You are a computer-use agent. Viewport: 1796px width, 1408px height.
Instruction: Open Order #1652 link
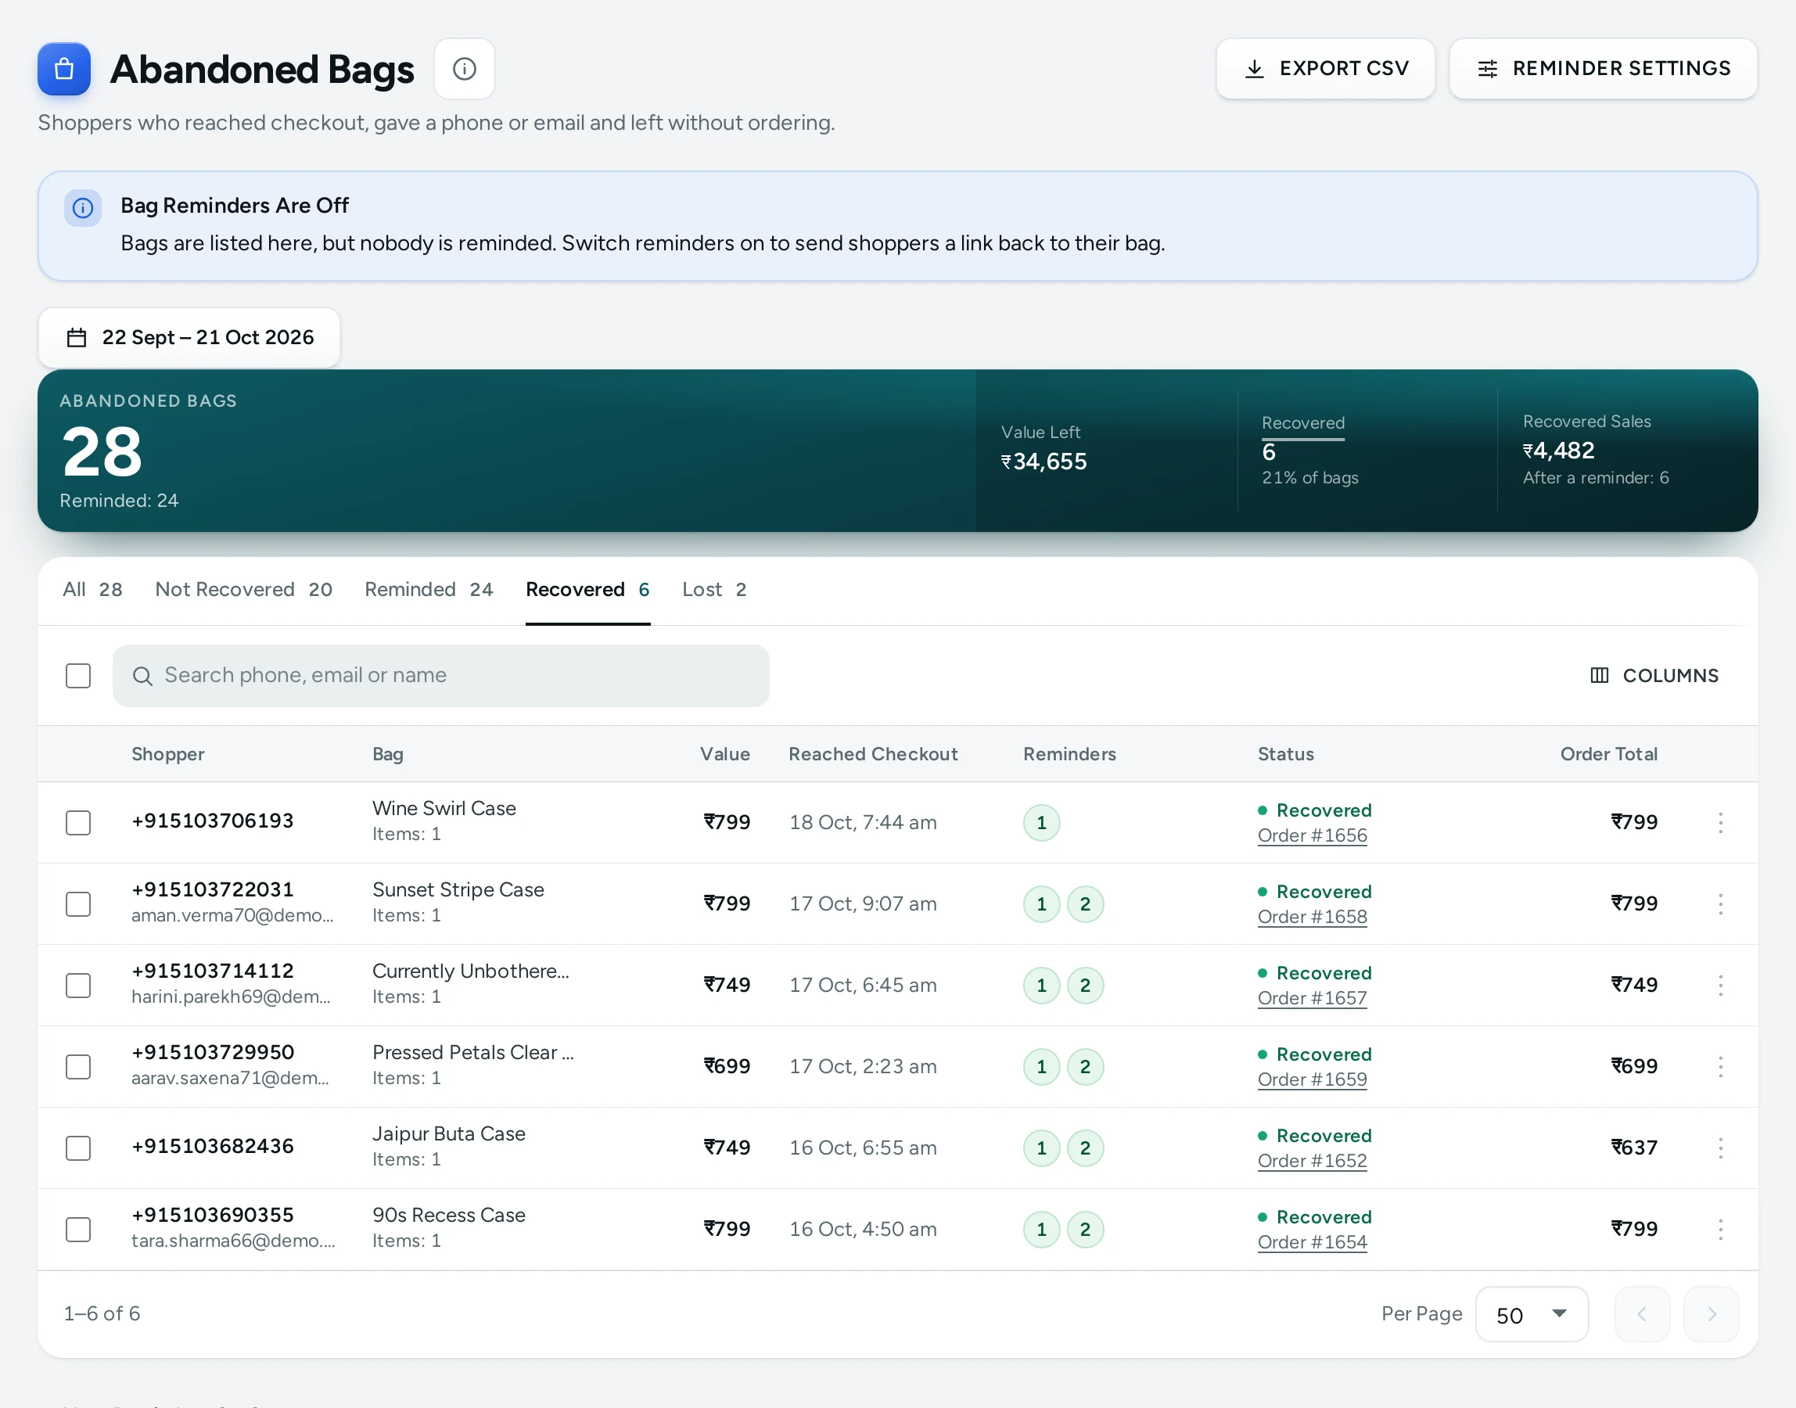click(1312, 1161)
